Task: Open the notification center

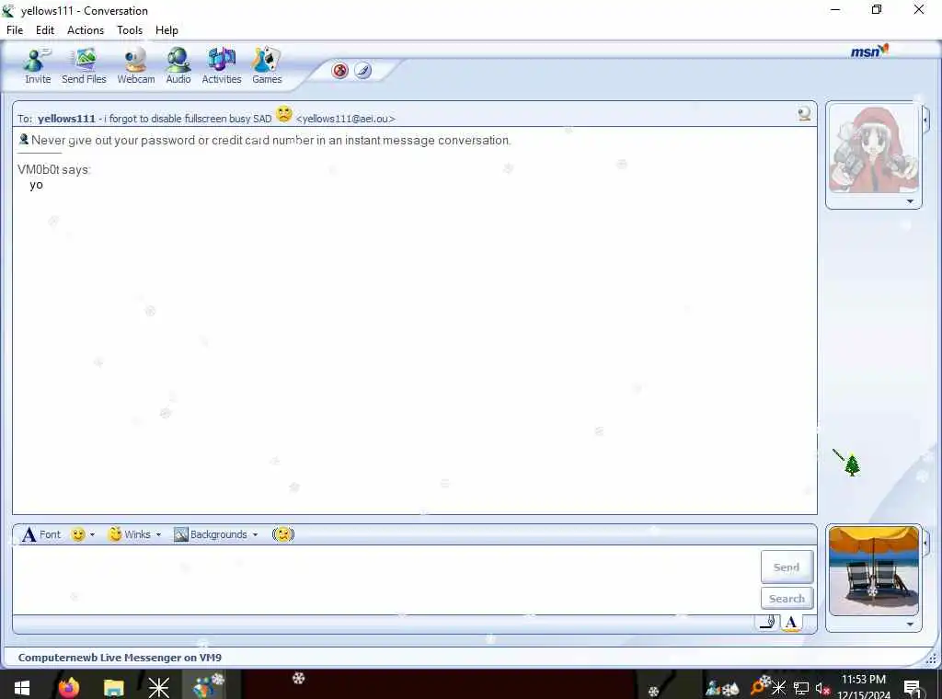Action: click(x=913, y=688)
